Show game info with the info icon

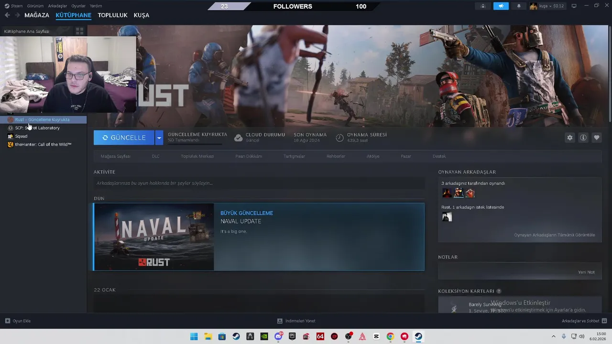point(583,138)
